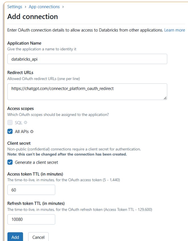Click the Redirect URLs label

pos(20,73)
